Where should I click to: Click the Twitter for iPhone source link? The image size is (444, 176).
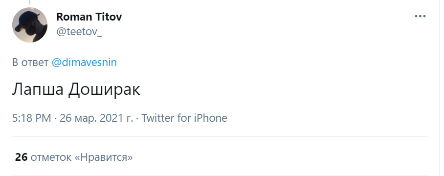pos(184,118)
